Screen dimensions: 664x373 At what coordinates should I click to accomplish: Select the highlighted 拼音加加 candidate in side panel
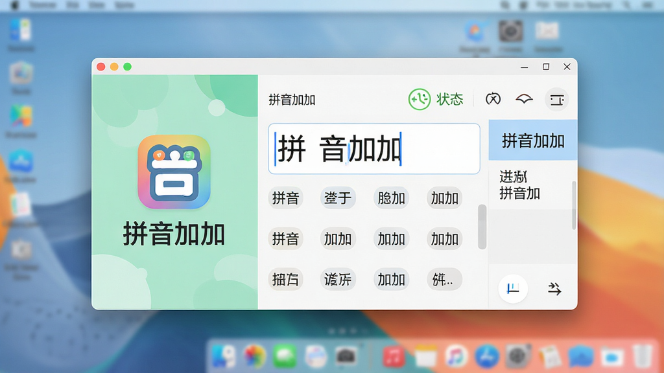[x=533, y=140]
